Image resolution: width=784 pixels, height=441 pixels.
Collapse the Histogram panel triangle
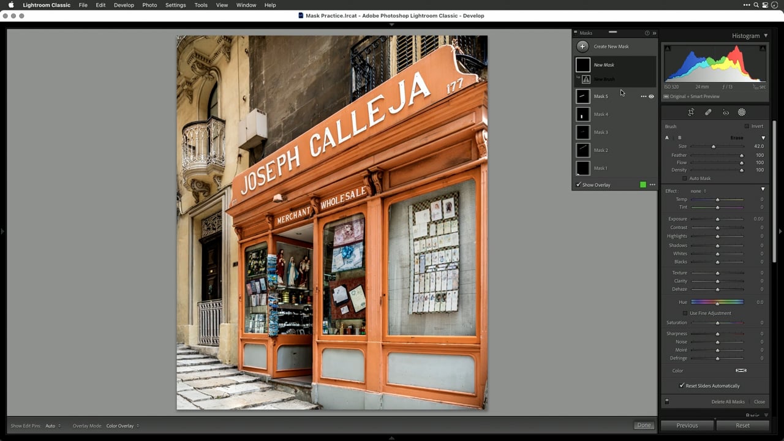766,36
